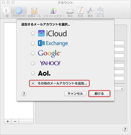Select その他のメールアカウントを追加 radio button
The width and height of the screenshot is (131, 135).
point(33,83)
